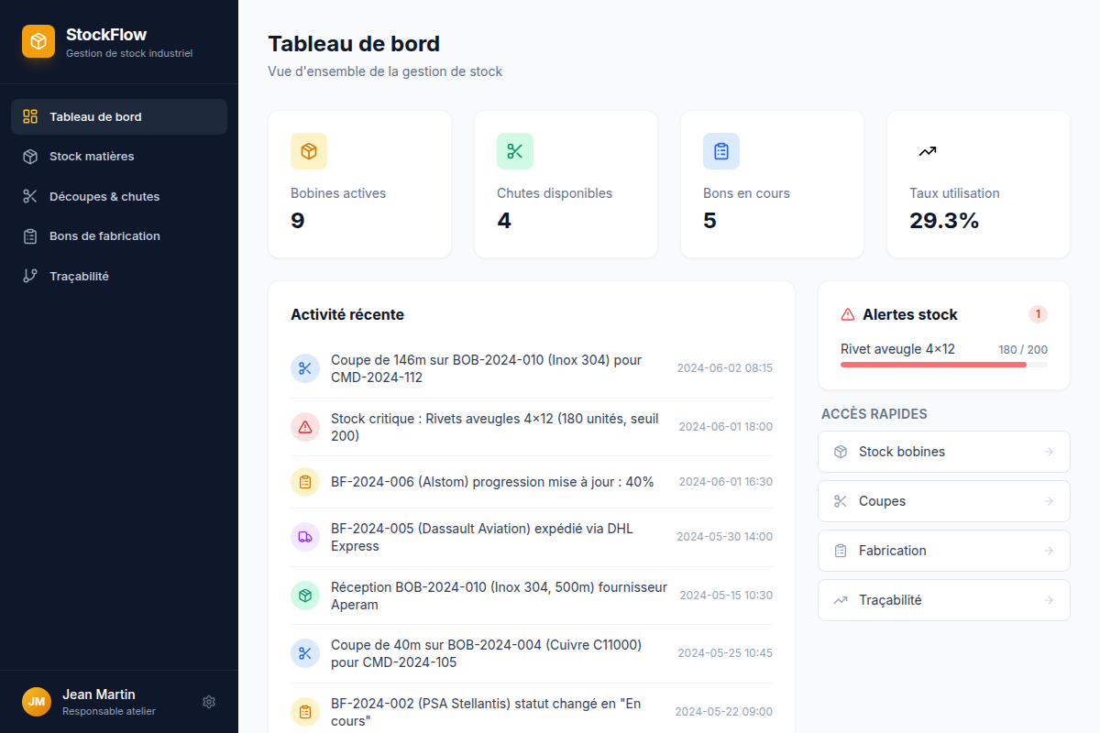Click timestamp 2024-06-01 18:00
1100x733 pixels.
click(726, 427)
